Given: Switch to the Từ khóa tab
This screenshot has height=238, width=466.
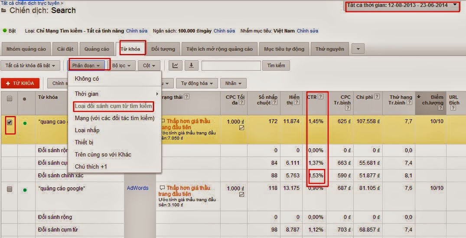Looking at the screenshot, I should click(x=130, y=49).
